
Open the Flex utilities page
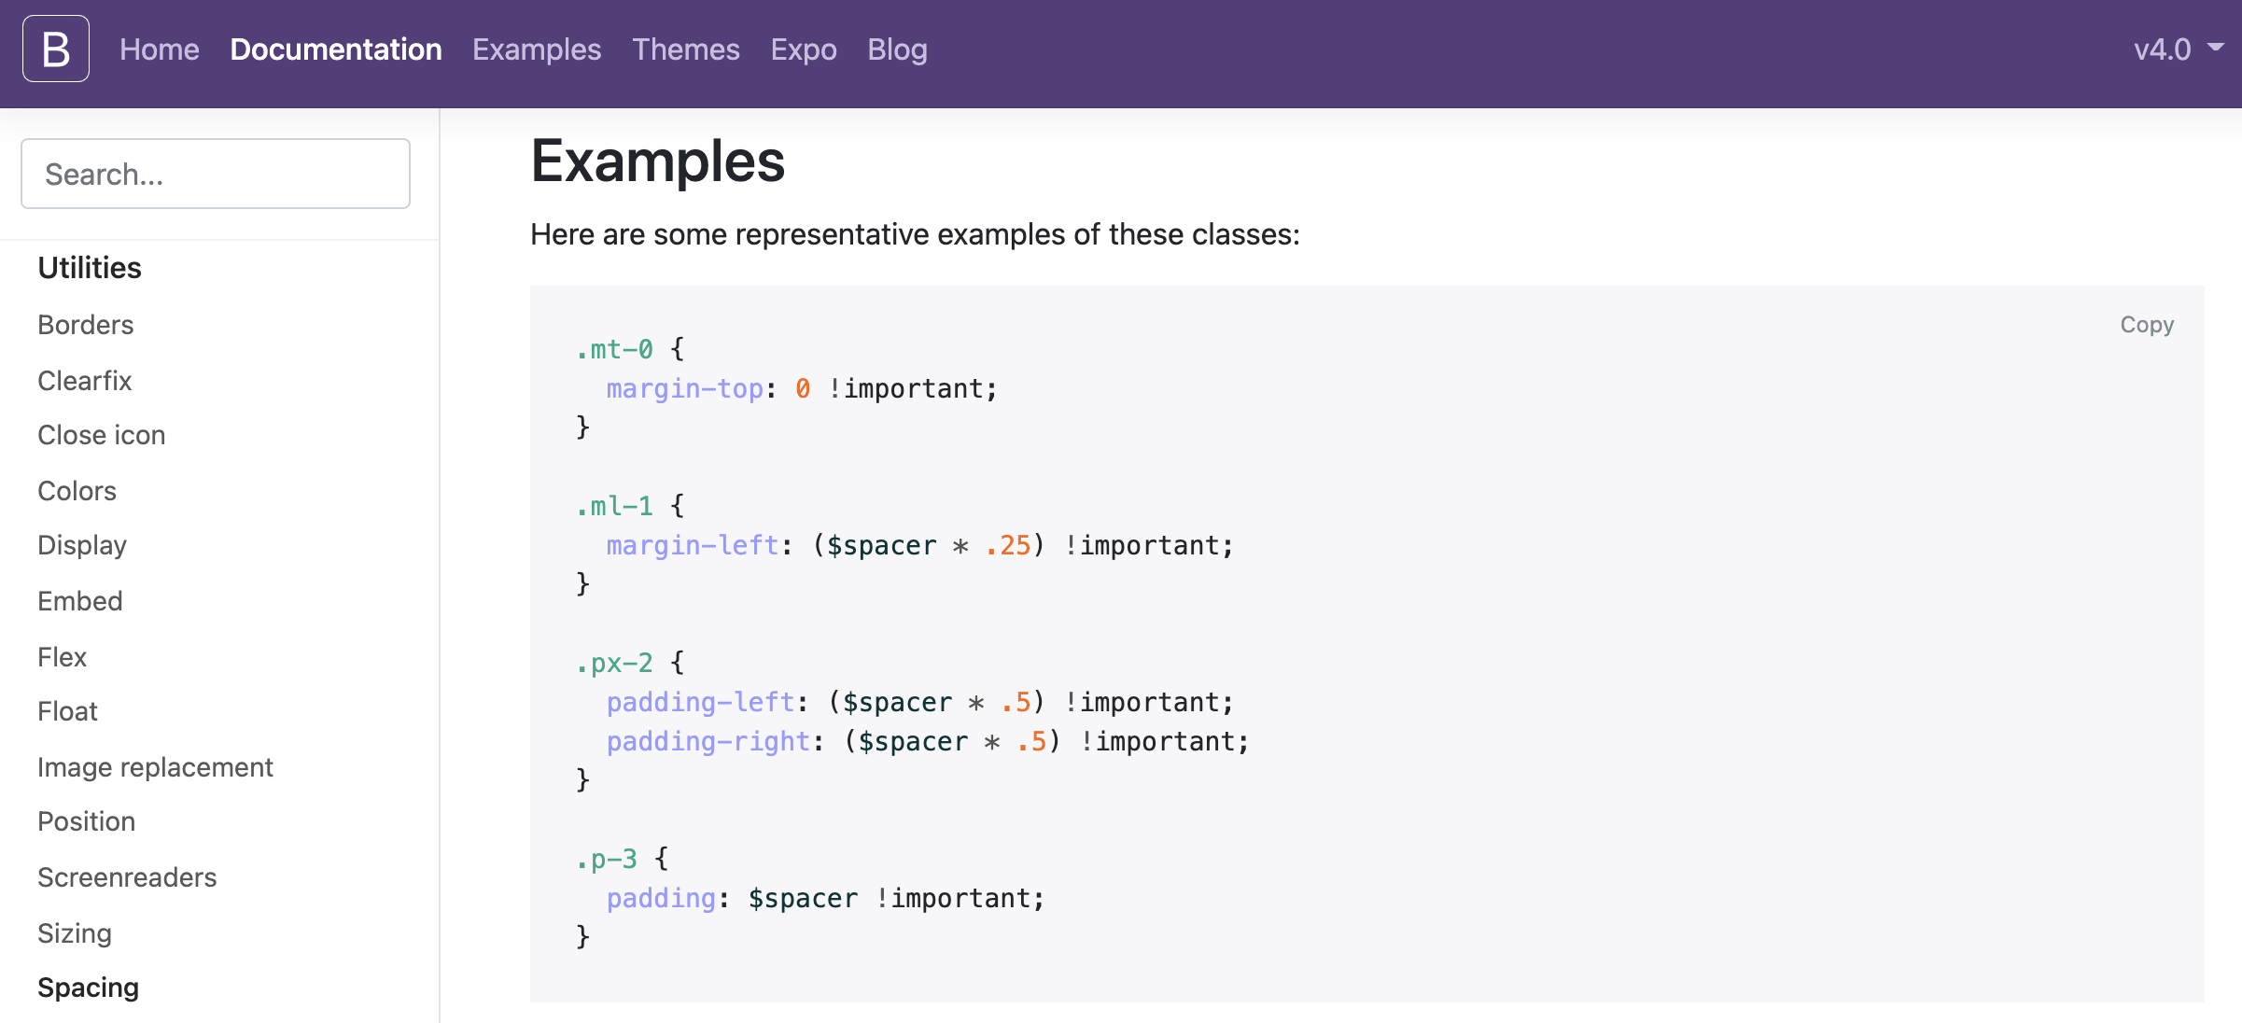pyautogui.click(x=63, y=657)
